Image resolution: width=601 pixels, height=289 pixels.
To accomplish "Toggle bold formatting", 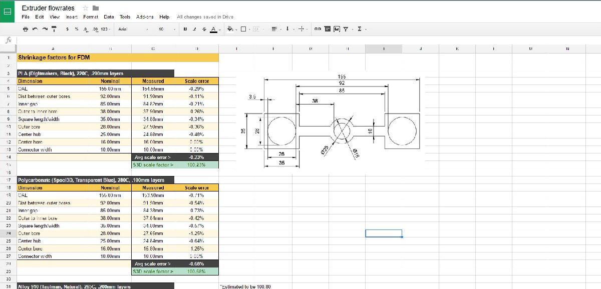I will tap(185, 29).
